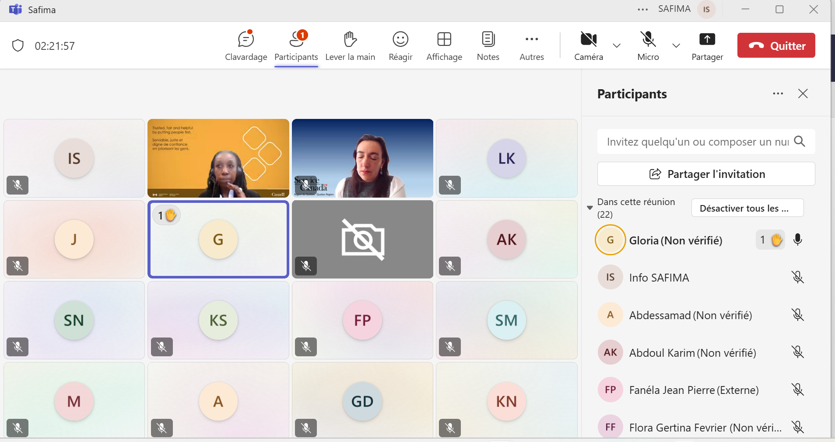Click the shield security icon
The width and height of the screenshot is (835, 442).
18,45
